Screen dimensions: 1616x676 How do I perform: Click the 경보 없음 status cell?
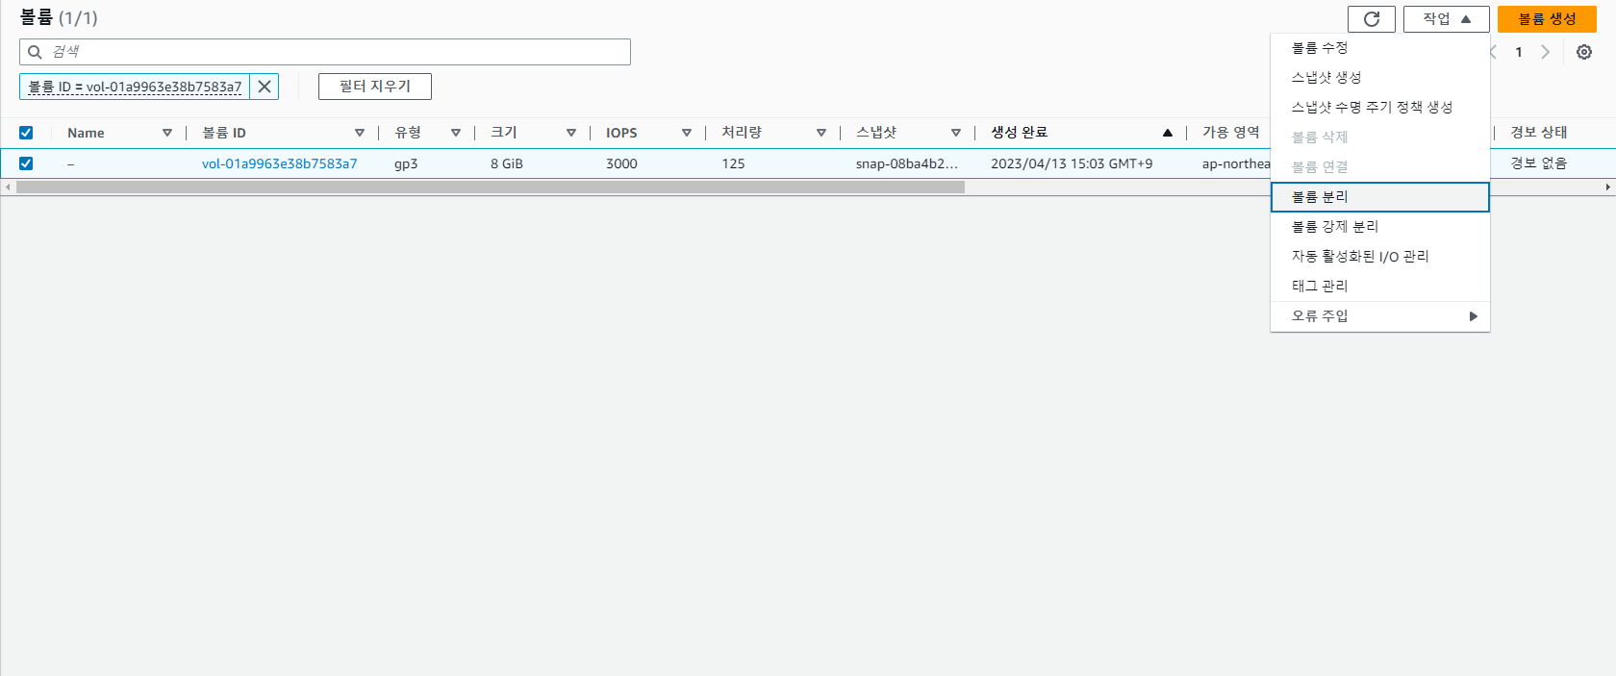click(1539, 163)
